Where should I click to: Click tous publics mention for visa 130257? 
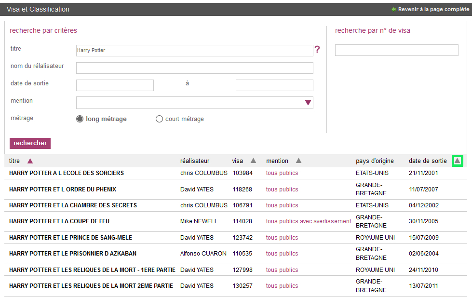(x=282, y=286)
